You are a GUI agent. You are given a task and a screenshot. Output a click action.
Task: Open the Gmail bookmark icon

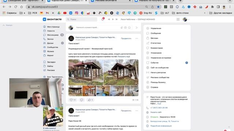tap(47, 13)
